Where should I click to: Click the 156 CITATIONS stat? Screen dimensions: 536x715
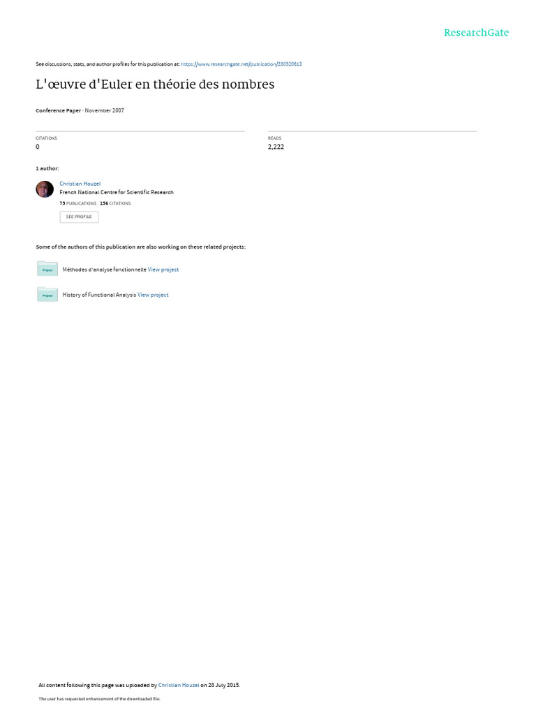pos(115,203)
